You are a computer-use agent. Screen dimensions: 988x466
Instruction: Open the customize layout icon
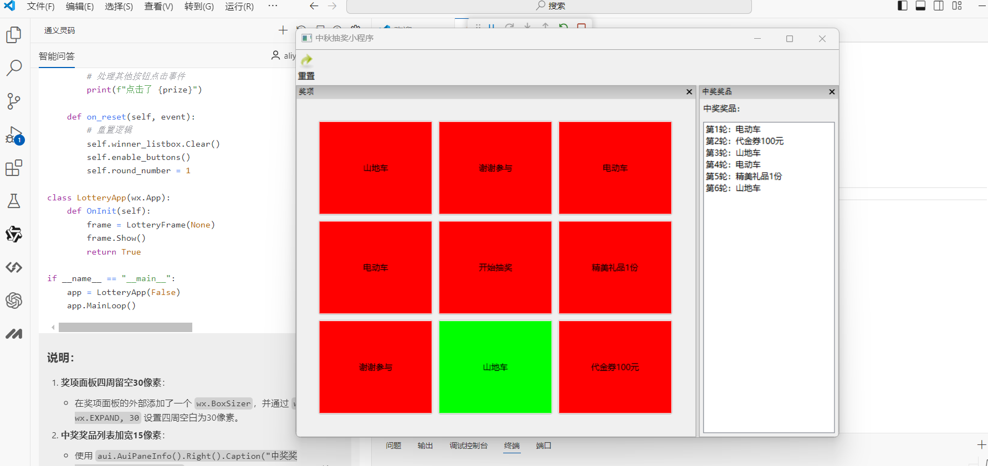coord(957,6)
